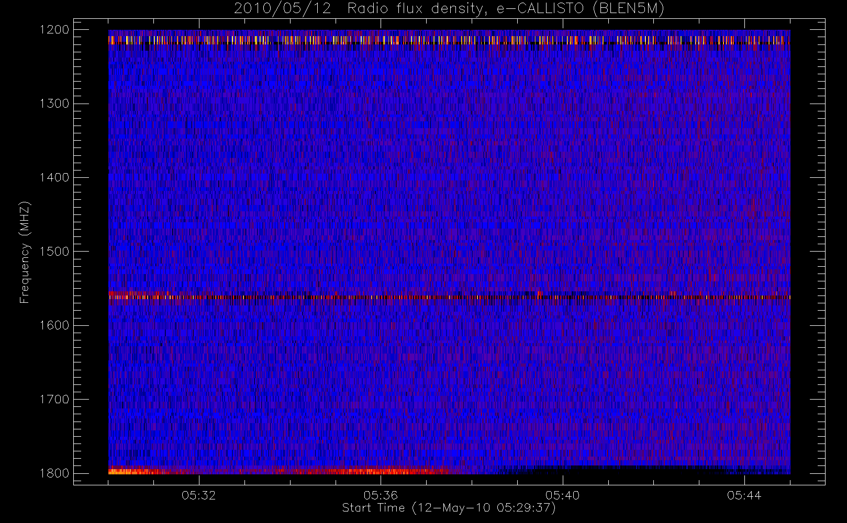This screenshot has width=847, height=523.
Task: Click the bright interference band near 1560 MHz
Action: click(x=449, y=297)
